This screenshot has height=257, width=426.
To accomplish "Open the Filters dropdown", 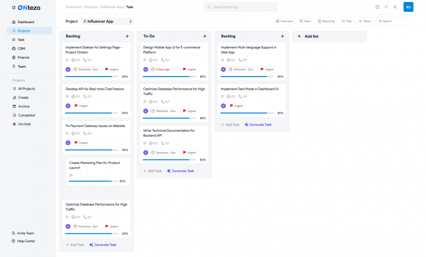I will 364,22.
